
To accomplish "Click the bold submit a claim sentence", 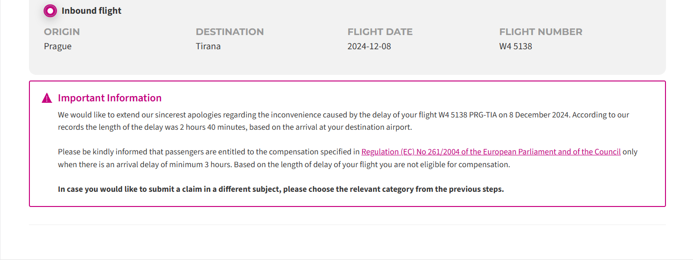I will pos(281,189).
